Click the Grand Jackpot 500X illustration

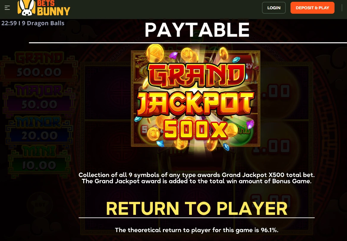coord(195,98)
